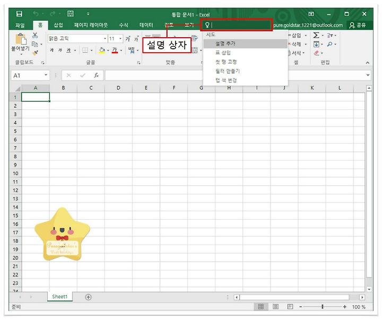Click the Format Painter brush icon

(36, 53)
